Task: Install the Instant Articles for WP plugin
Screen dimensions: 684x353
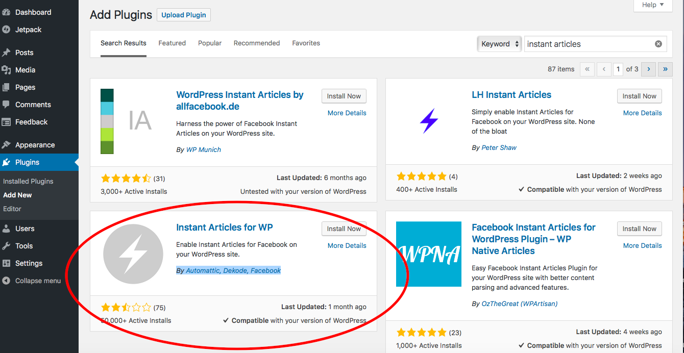Action: tap(344, 229)
